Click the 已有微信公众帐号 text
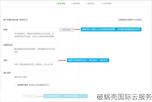The width and height of the screenshot is (152, 102). coord(126,20)
